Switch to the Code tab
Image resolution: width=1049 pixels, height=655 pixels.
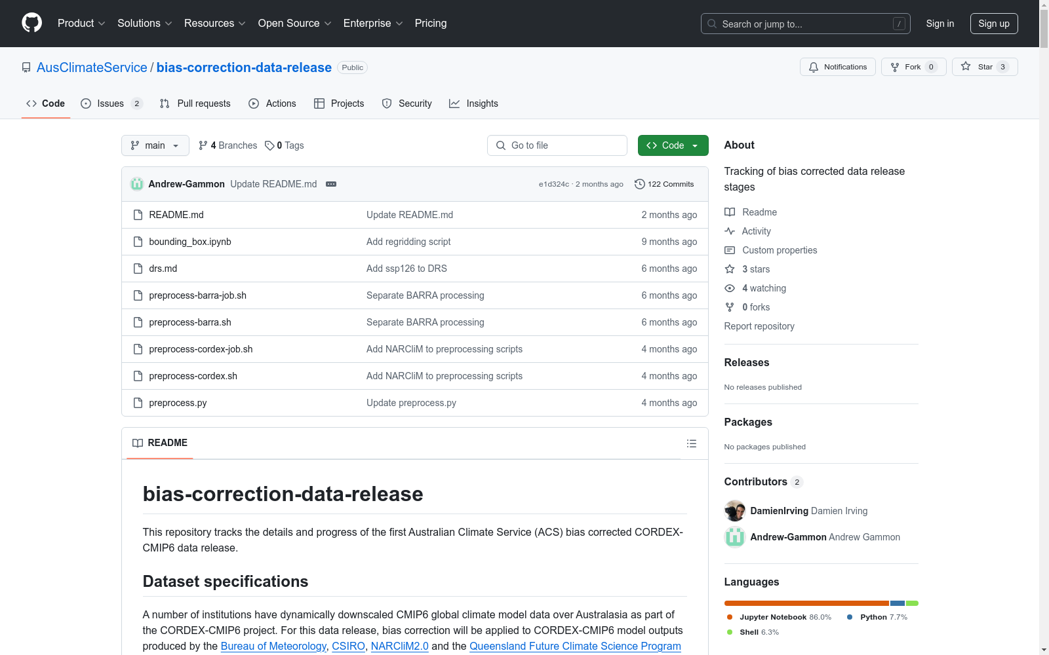point(45,103)
